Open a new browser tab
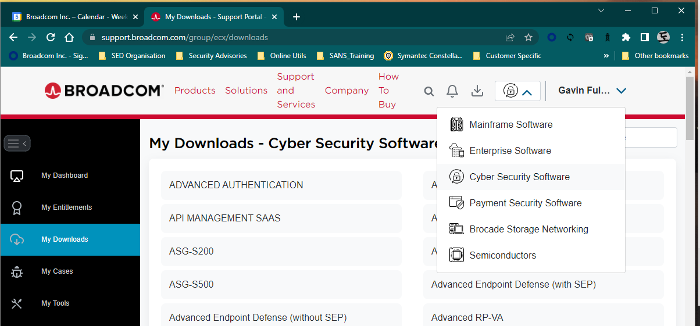 [x=297, y=17]
